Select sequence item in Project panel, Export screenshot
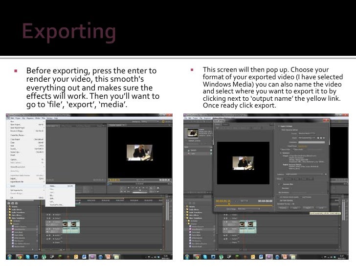The height and width of the screenshot is (267, 356). [194, 150]
